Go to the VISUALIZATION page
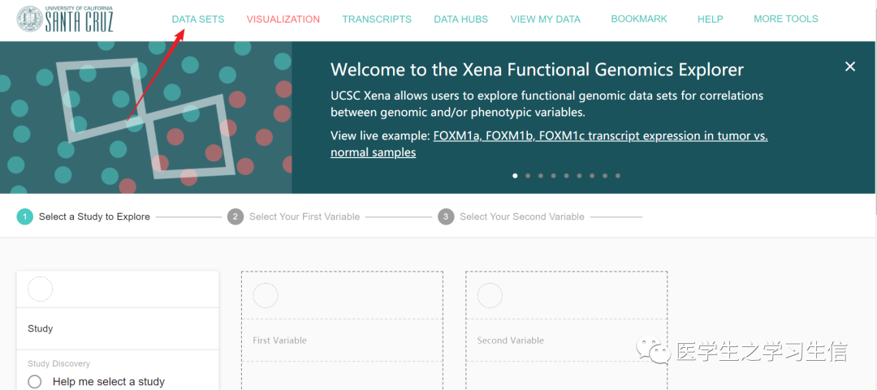Screen dimensions: 877x390 coord(283,19)
